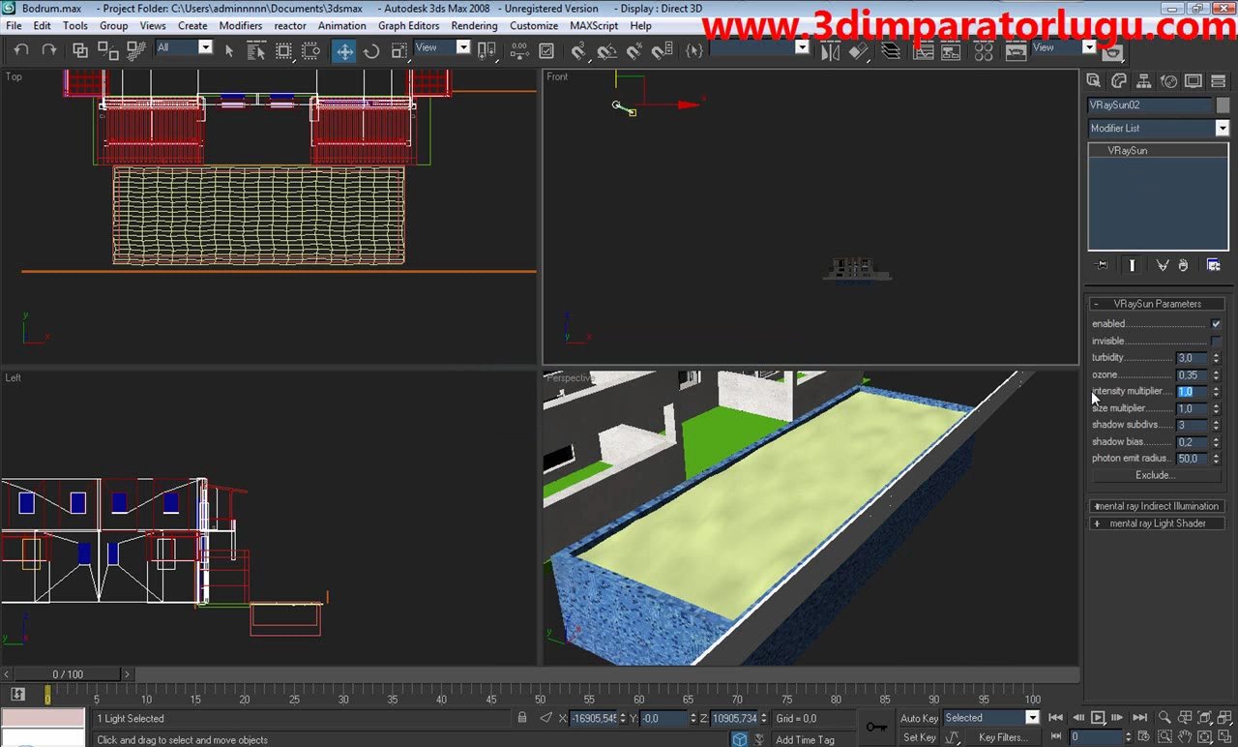Viewport: 1238px width, 747px height.
Task: Select the Select Object arrow tool
Action: click(x=229, y=50)
